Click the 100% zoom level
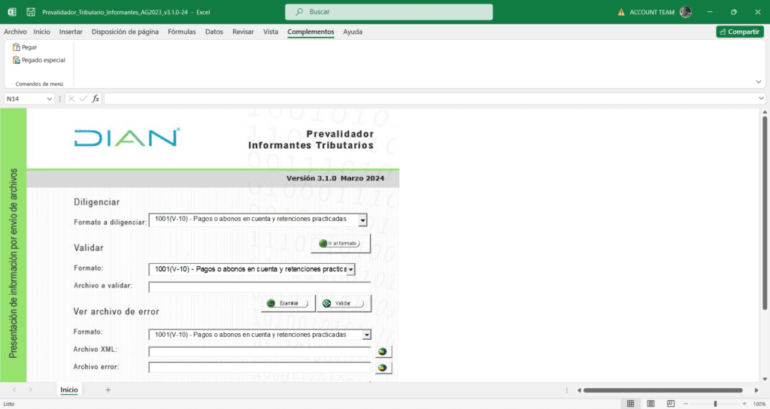The width and height of the screenshot is (770, 409). pos(759,404)
